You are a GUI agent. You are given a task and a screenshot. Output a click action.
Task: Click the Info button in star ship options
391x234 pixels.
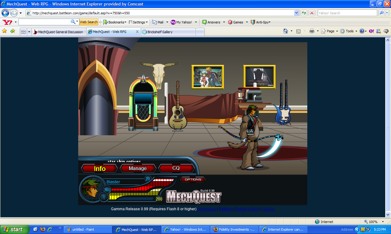pyautogui.click(x=100, y=168)
